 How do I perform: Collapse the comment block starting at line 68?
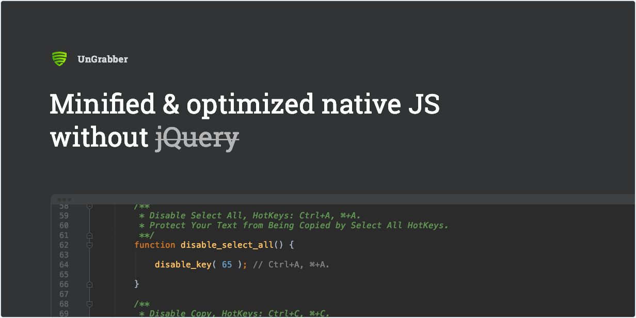tap(89, 304)
